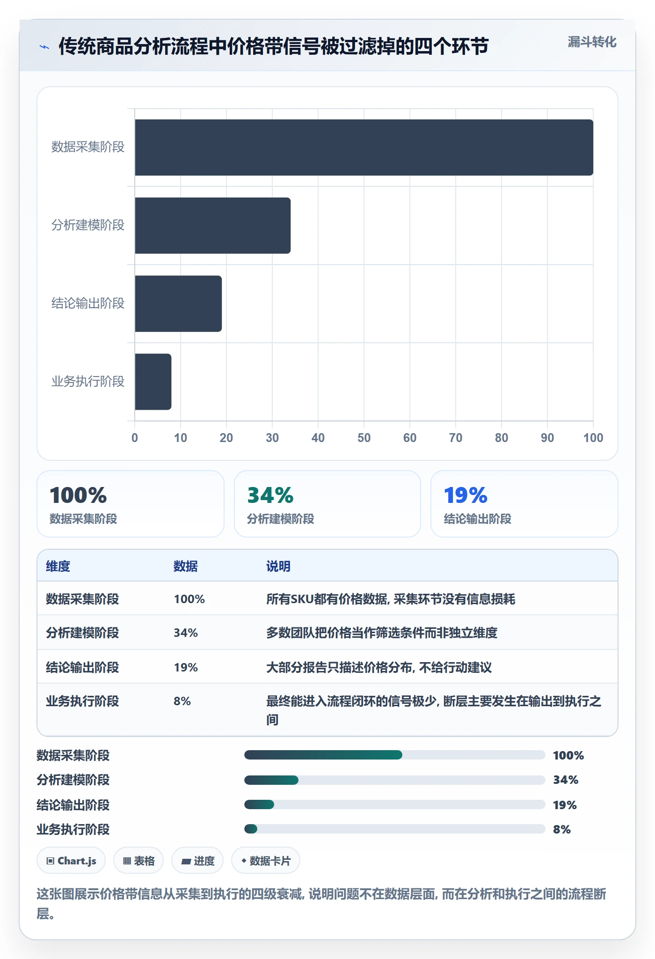Click the 19% 结论输出阶段 stat card
This screenshot has width=655, height=959.
click(524, 504)
